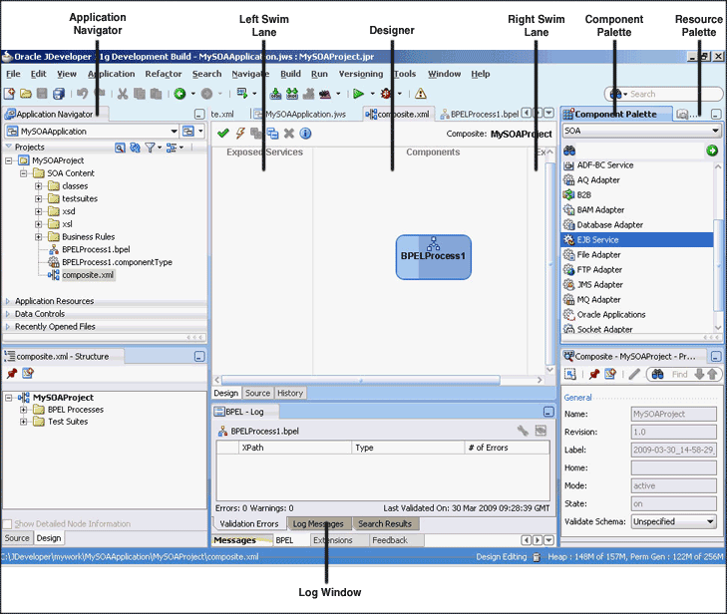This screenshot has width=727, height=614.
Task: Minimize the BPEL - Log panel
Action: [548, 412]
